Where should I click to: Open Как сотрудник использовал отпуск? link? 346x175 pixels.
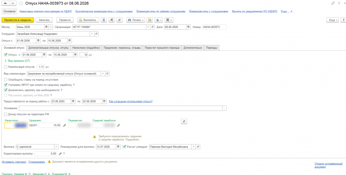point(131,101)
